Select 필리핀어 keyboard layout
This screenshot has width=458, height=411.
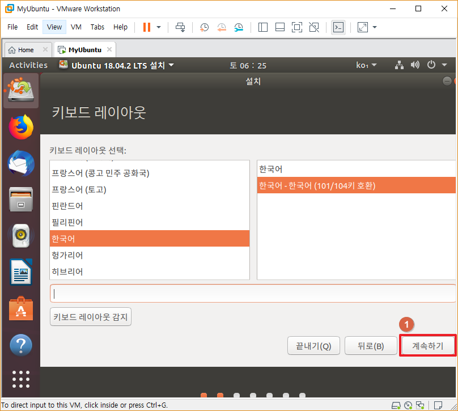(x=150, y=222)
